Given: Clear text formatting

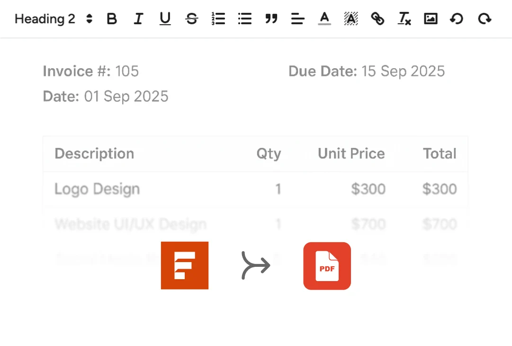Looking at the screenshot, I should 404,19.
